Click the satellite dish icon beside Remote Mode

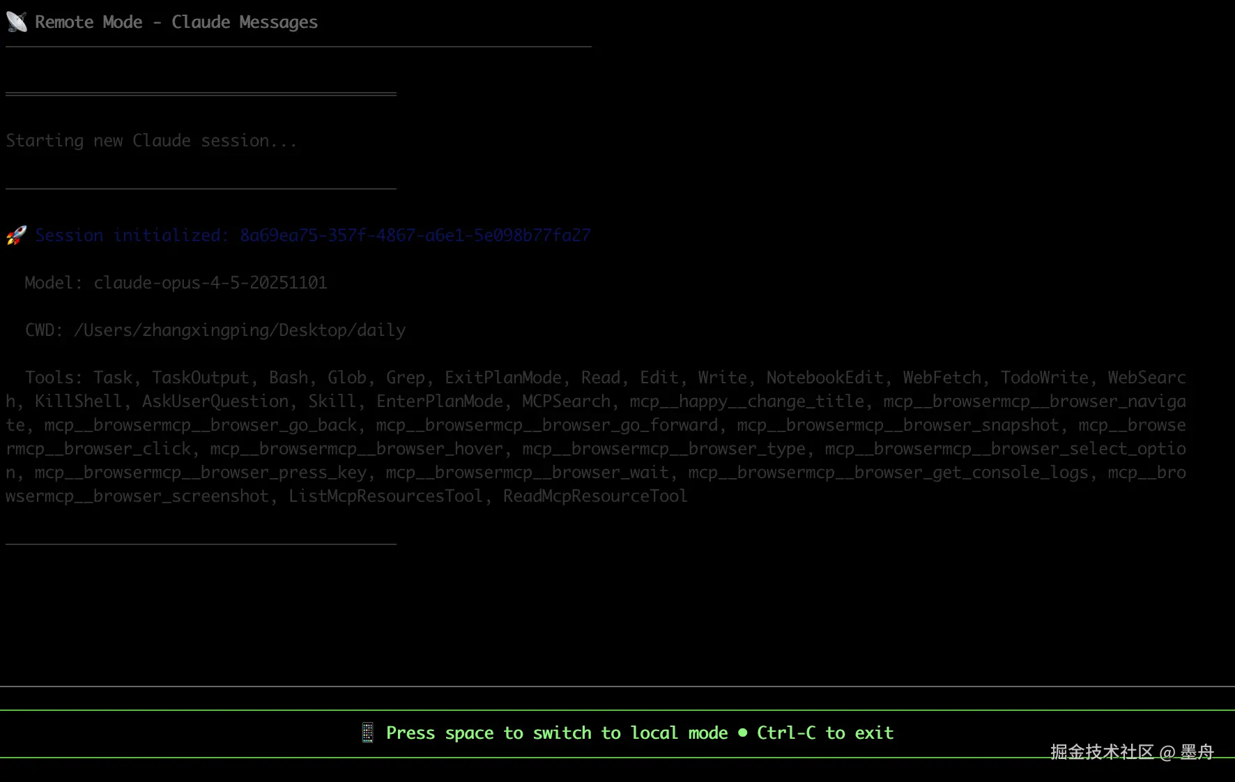pyautogui.click(x=17, y=22)
